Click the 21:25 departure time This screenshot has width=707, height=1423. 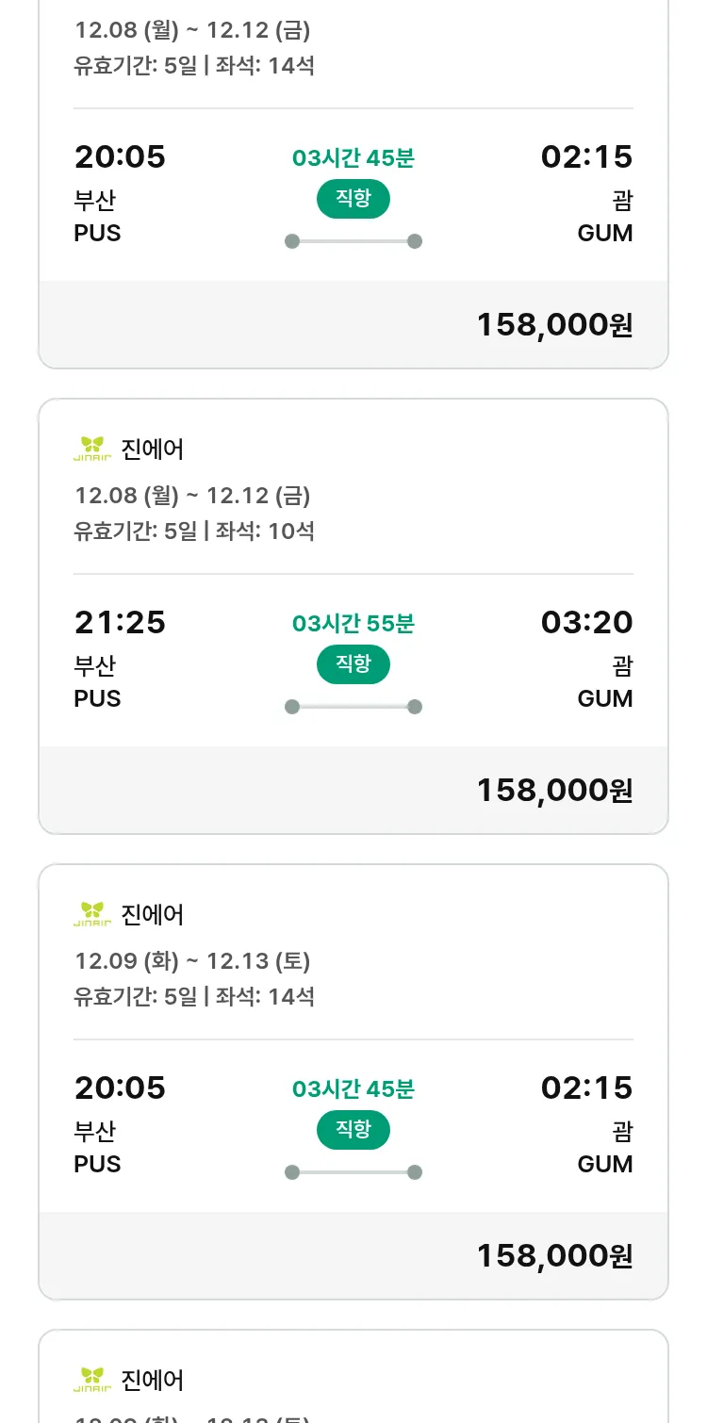click(x=120, y=622)
